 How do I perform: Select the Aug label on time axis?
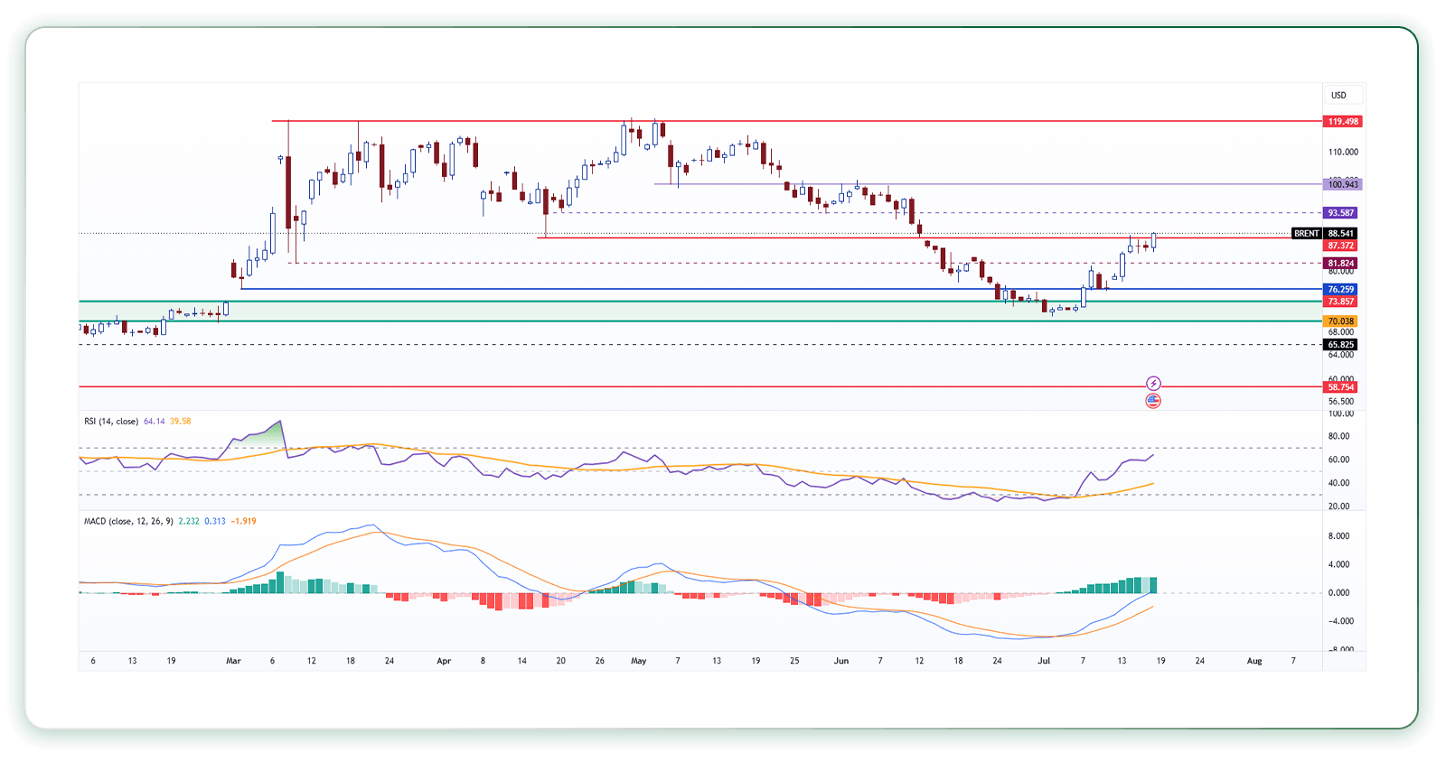pyautogui.click(x=1254, y=661)
